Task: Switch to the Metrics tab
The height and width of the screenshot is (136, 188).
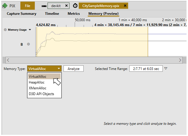Action: pos(74,14)
